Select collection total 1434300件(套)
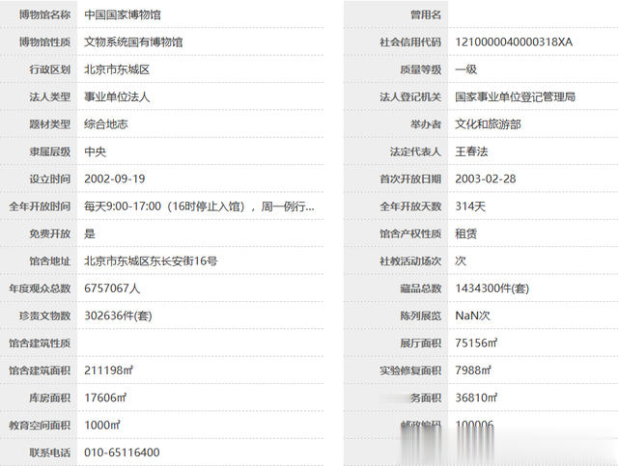This screenshot has height=466, width=618. click(492, 288)
